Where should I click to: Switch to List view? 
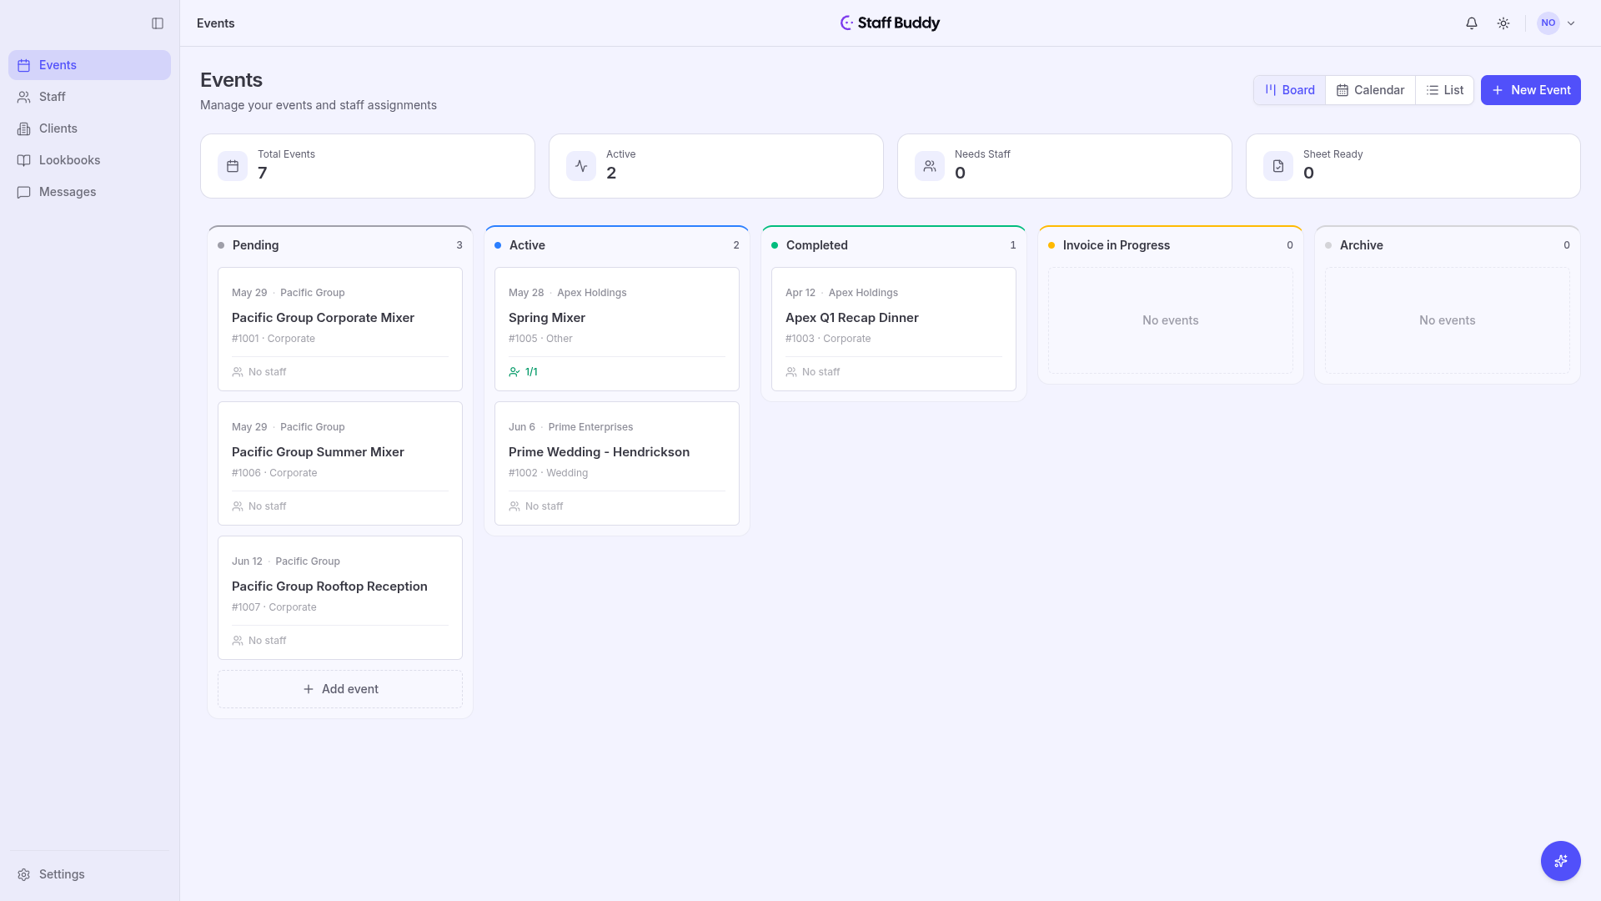point(1444,90)
